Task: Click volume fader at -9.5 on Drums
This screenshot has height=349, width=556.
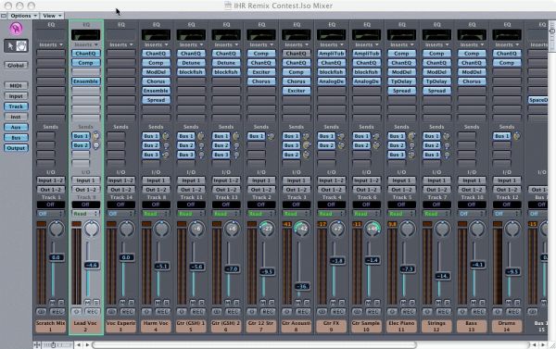Action: (x=512, y=272)
